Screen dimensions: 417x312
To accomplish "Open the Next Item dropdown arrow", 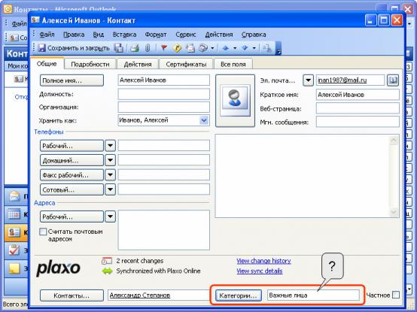I will 254,48.
